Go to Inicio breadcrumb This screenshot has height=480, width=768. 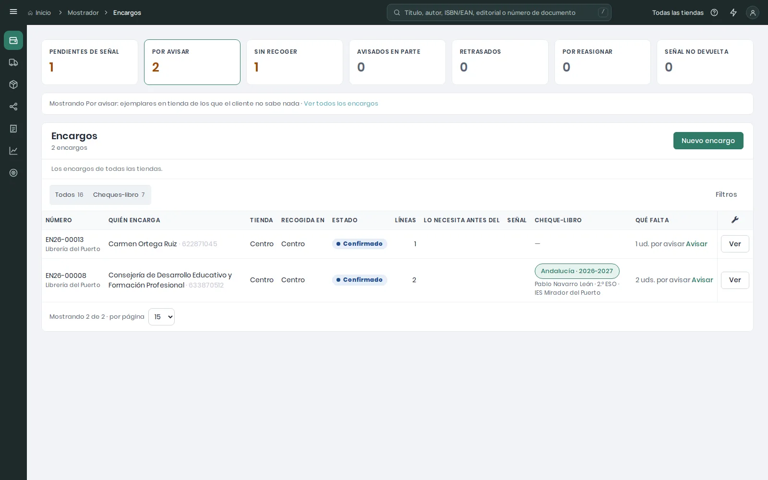coord(43,13)
